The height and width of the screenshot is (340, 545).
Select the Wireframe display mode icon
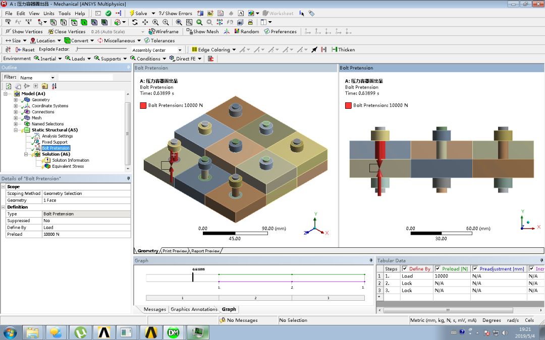tap(156, 31)
